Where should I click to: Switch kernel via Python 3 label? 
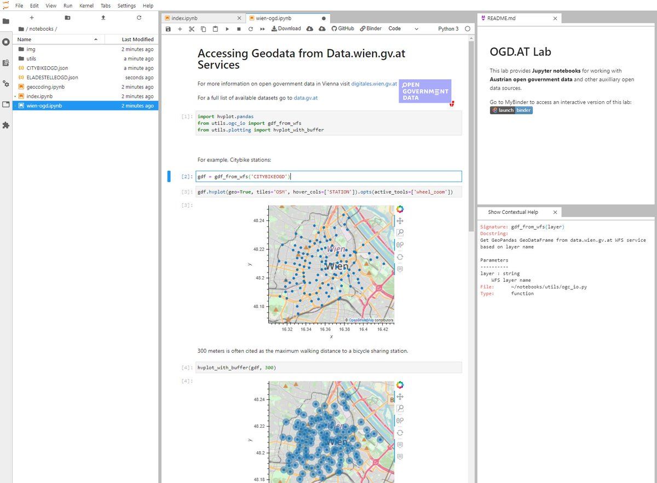click(x=448, y=29)
